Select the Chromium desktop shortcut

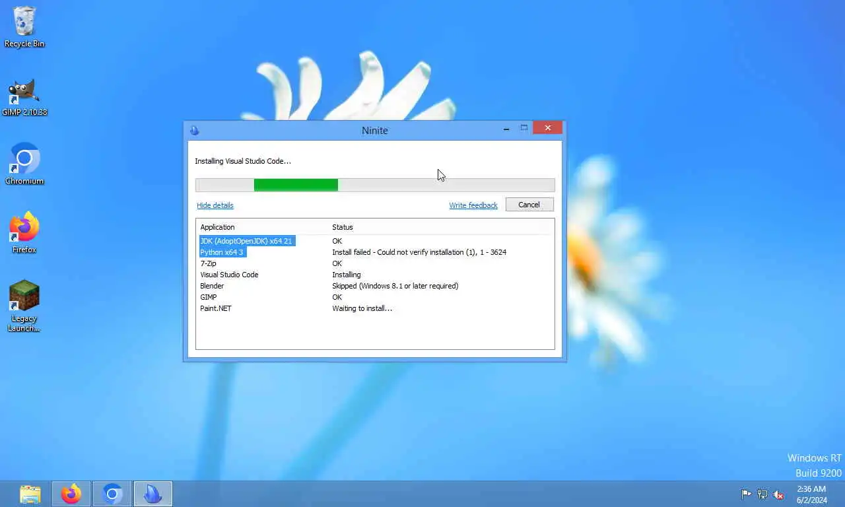[24, 164]
